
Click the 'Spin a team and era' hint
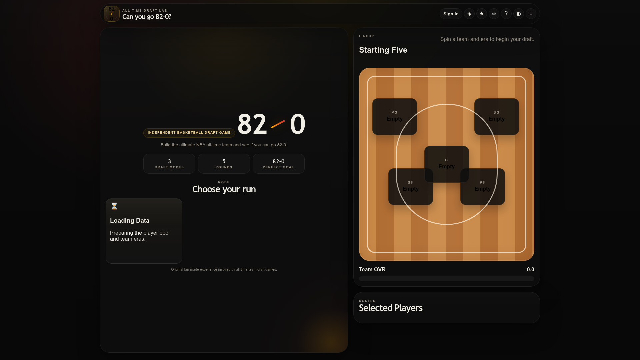click(487, 39)
